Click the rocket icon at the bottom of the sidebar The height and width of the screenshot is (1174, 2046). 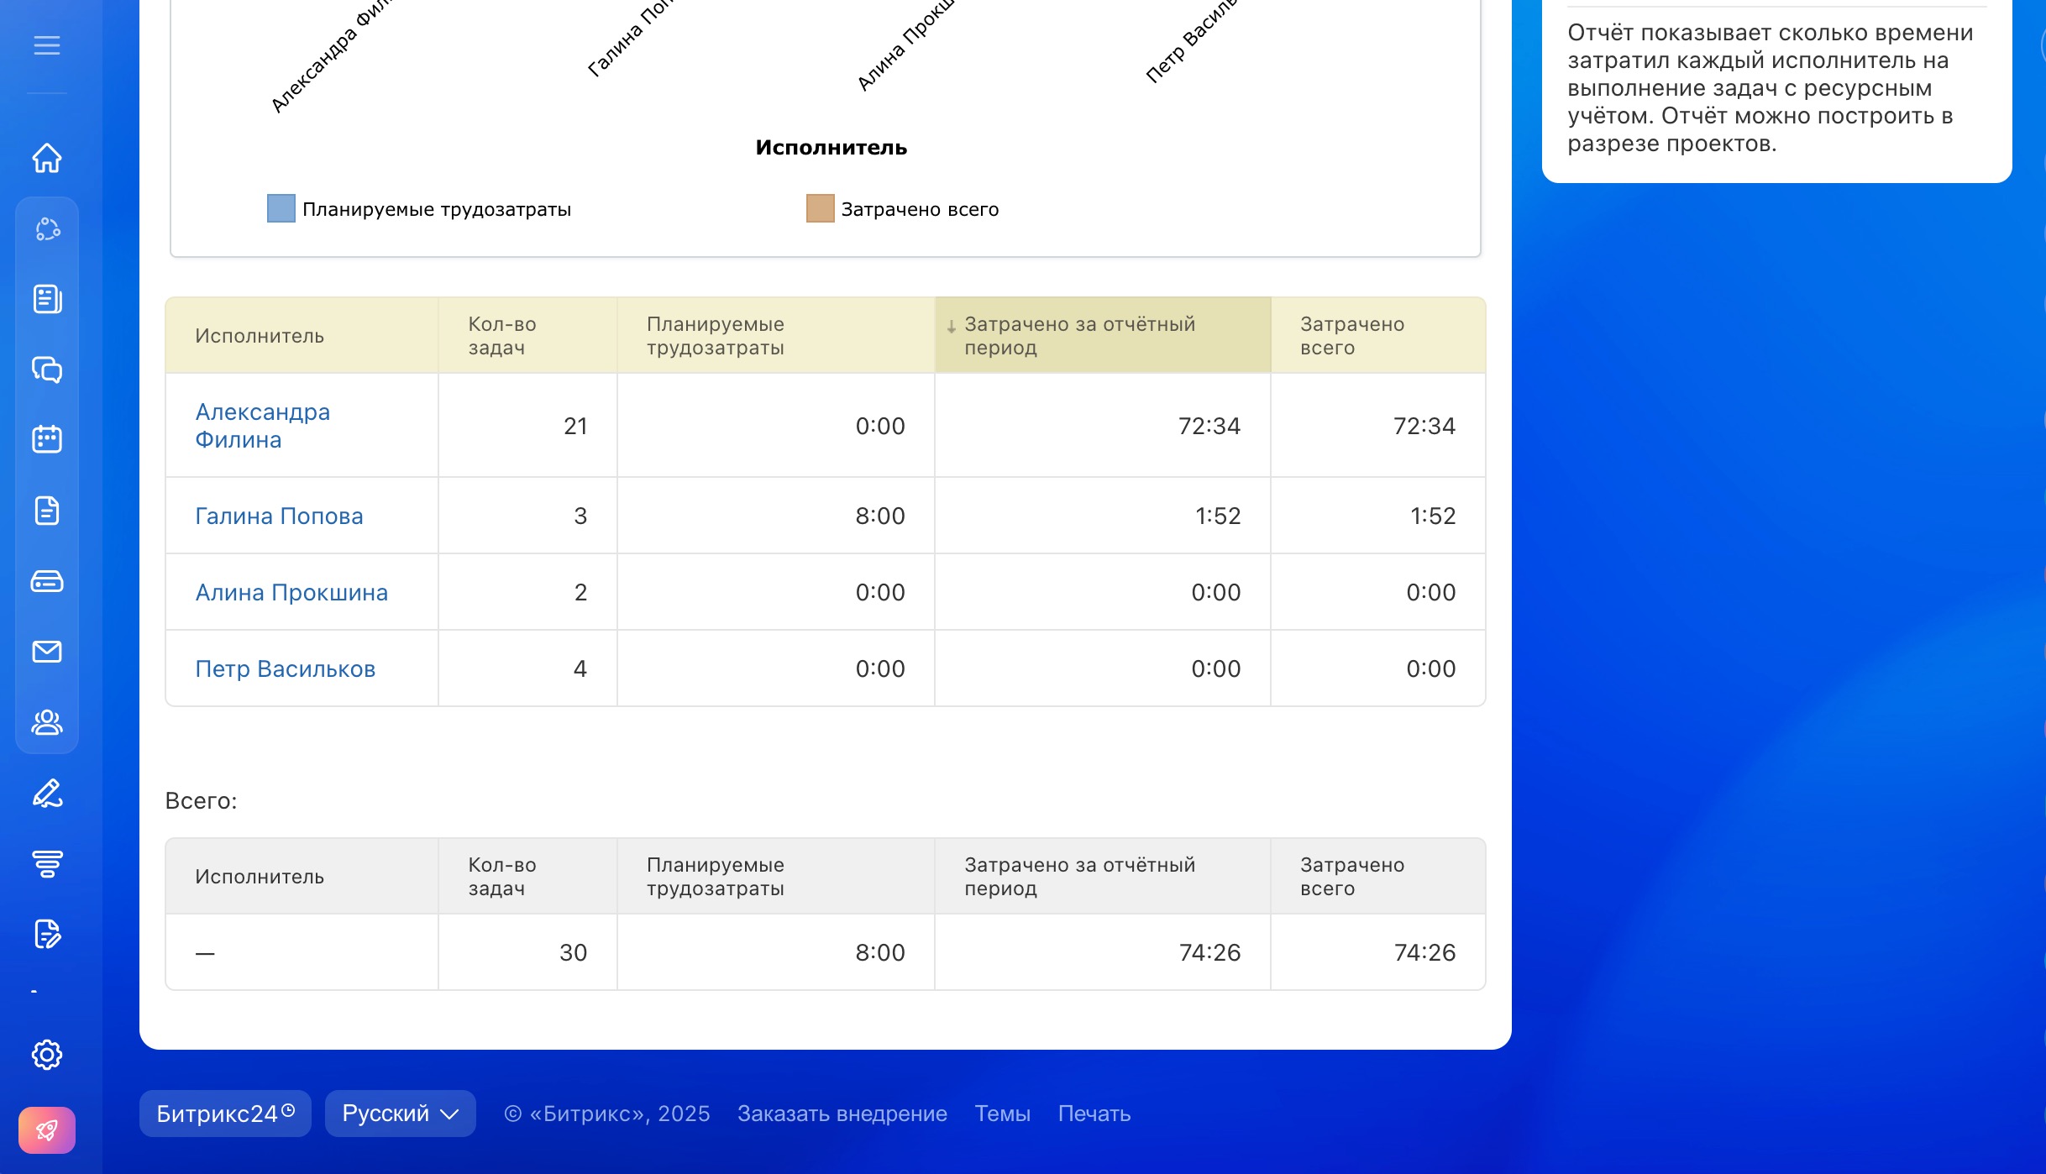point(47,1130)
